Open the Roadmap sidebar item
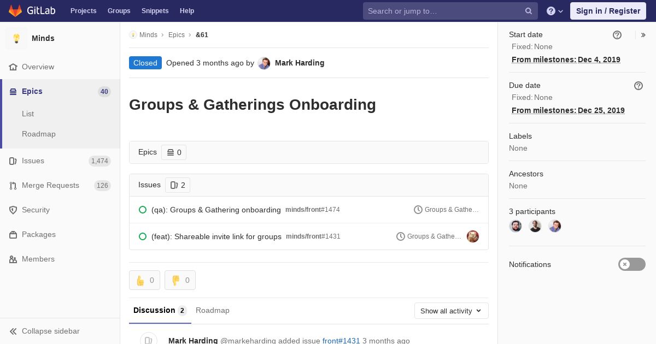This screenshot has height=344, width=656. (39, 134)
